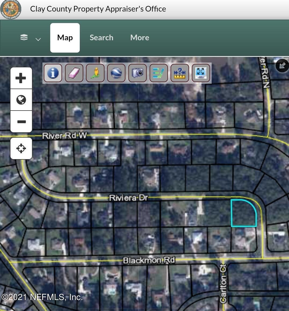Select the ruler measure tool
Image resolution: width=289 pixels, height=311 pixels.
tap(180, 73)
